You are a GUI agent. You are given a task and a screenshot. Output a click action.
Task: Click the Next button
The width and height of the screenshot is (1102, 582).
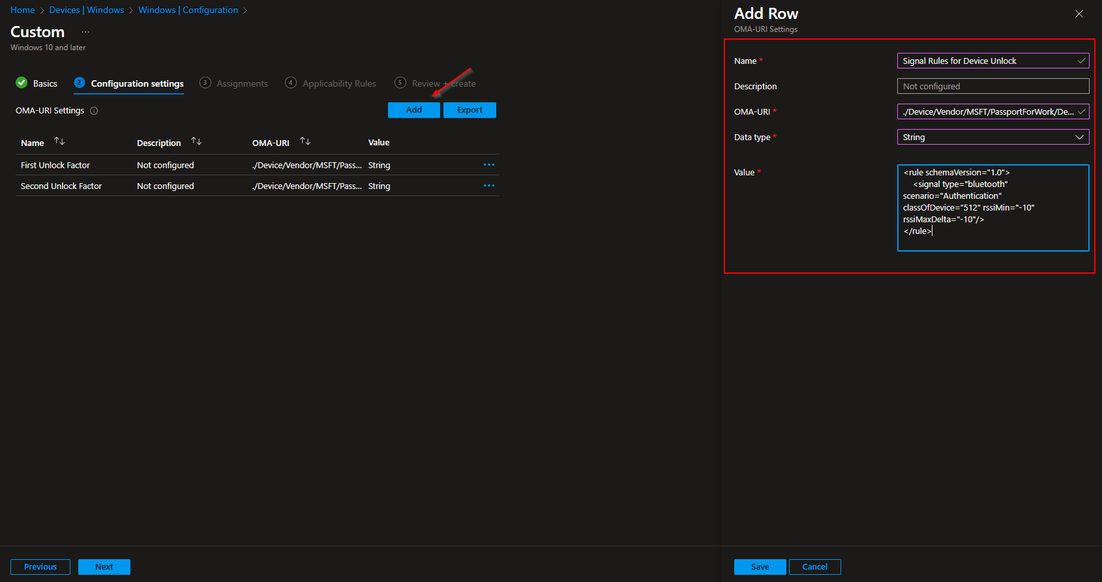104,567
